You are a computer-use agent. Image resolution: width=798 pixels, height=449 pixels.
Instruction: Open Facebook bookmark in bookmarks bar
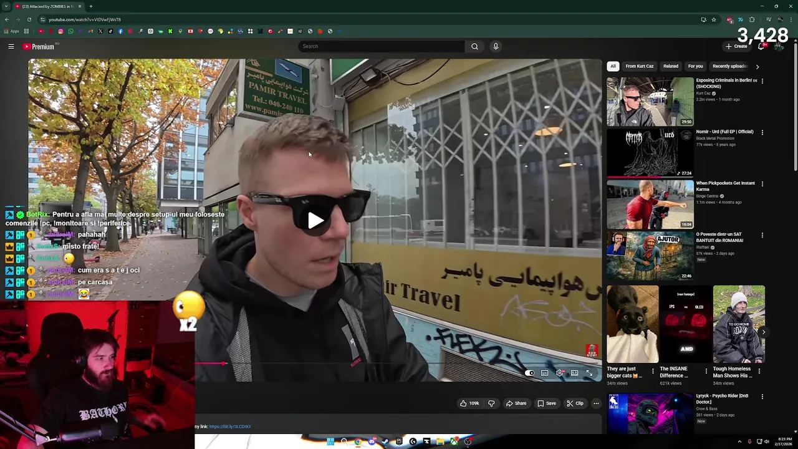120,31
